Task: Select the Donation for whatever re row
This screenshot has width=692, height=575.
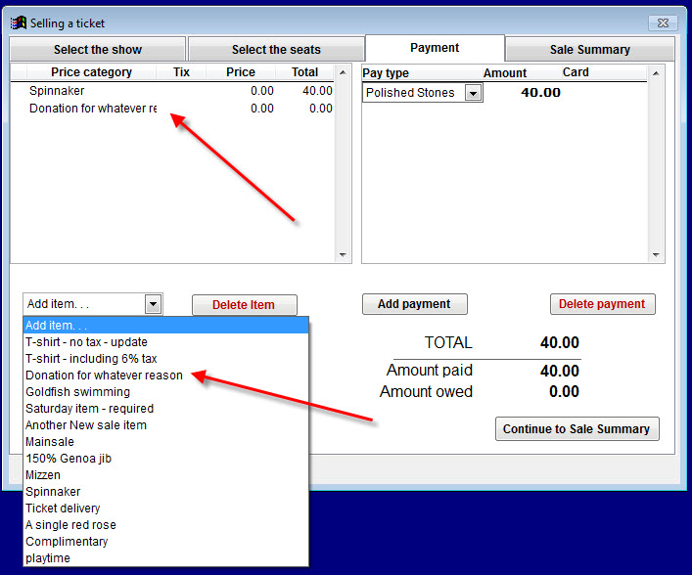Action: click(172, 109)
